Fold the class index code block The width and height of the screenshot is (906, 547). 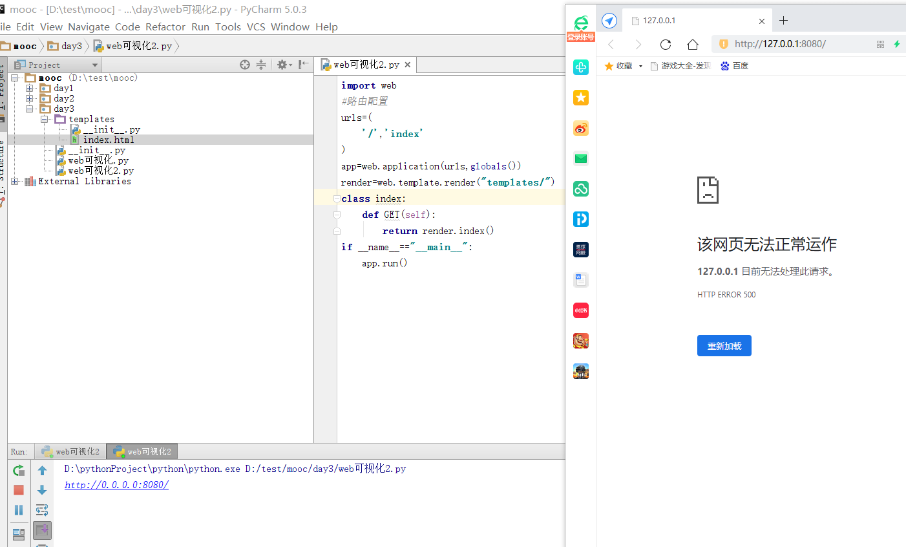pos(337,198)
